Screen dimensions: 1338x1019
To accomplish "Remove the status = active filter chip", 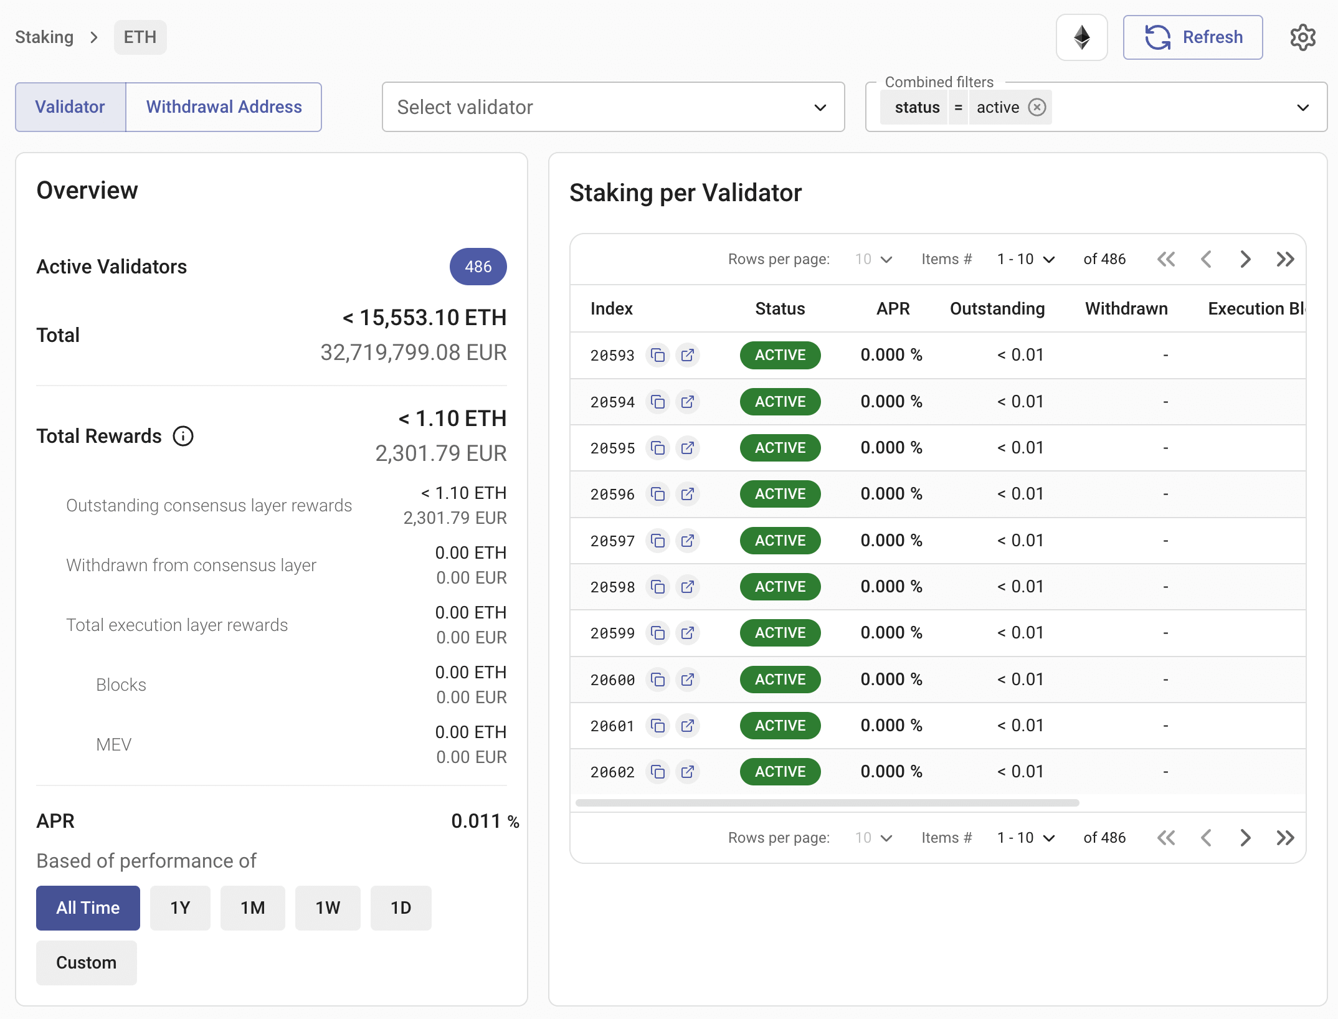I will tap(1037, 107).
